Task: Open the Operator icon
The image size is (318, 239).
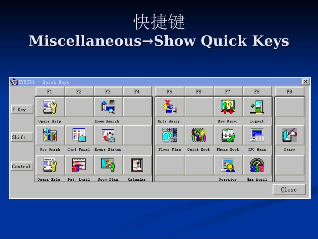Action: [x=228, y=165]
